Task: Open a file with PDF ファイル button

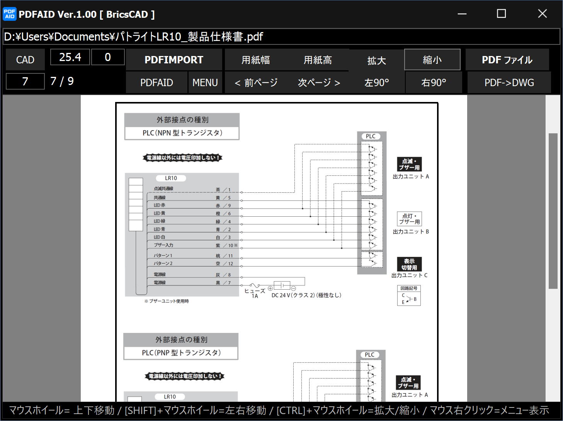Action: 507,60
